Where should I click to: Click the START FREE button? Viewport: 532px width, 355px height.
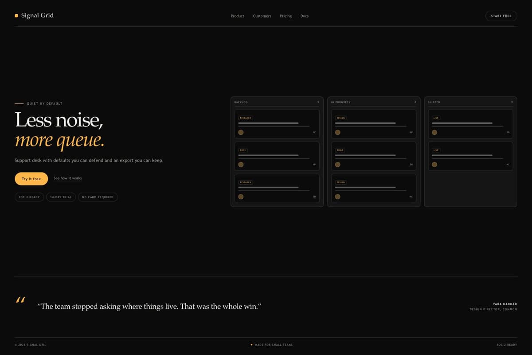click(x=501, y=16)
